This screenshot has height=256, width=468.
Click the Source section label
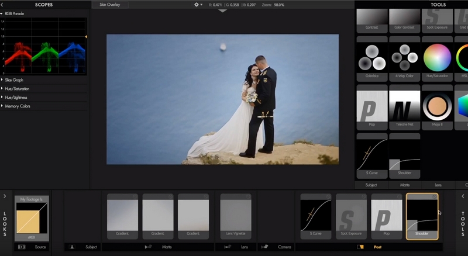click(40, 247)
